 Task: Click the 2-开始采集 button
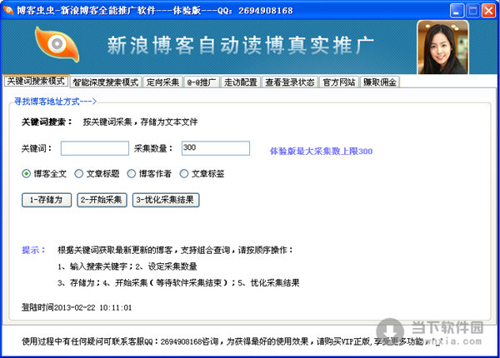click(x=102, y=200)
